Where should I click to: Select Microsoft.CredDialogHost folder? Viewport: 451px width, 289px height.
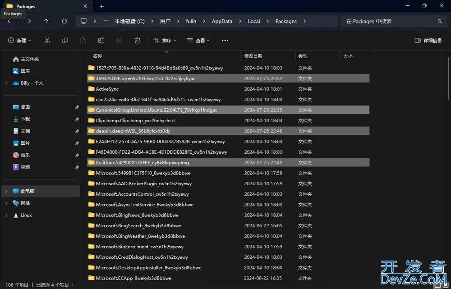(x=228, y=257)
